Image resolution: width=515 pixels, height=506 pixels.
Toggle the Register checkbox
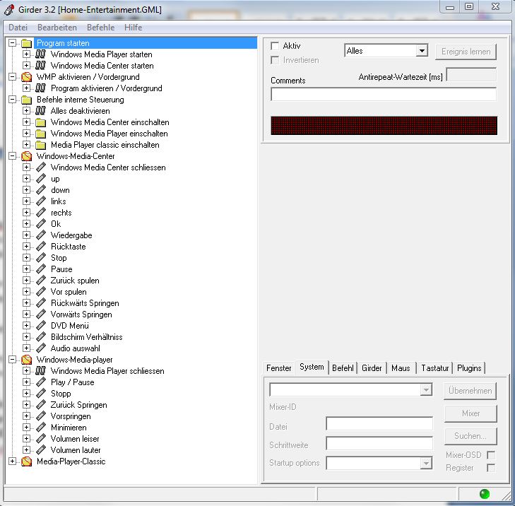(x=491, y=468)
